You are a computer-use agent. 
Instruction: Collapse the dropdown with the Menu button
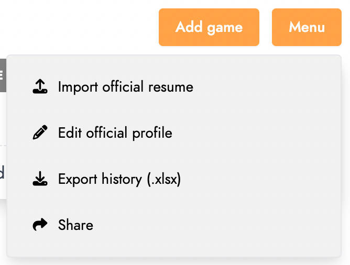coord(307,27)
